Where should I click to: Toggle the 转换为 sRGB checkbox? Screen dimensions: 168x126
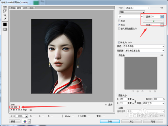[119, 42]
